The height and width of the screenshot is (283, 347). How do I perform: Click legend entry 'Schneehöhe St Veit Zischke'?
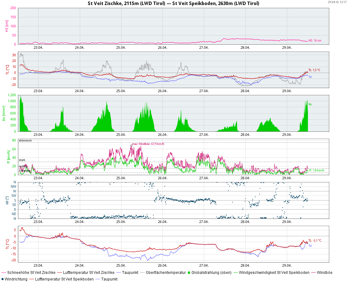pos(31,273)
